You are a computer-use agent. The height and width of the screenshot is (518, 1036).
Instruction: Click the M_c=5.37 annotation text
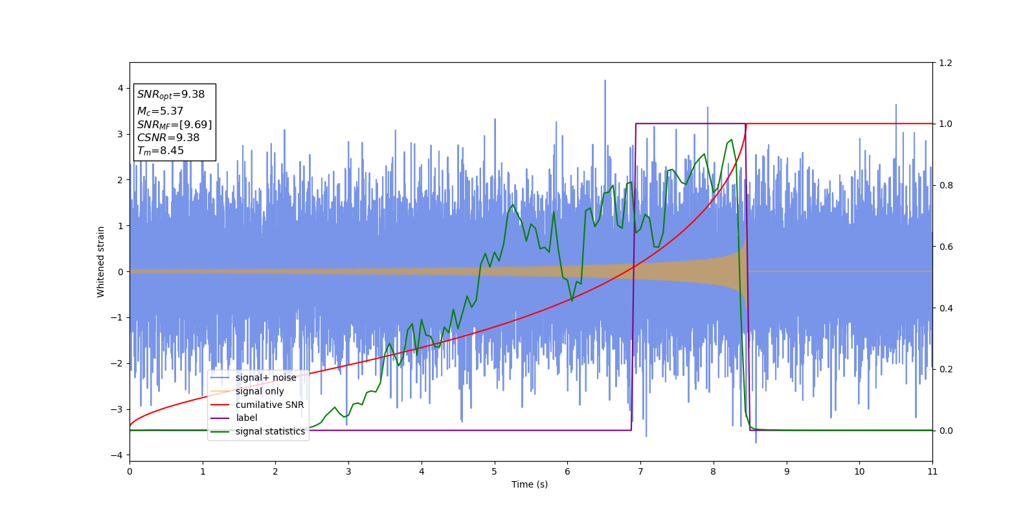point(160,111)
